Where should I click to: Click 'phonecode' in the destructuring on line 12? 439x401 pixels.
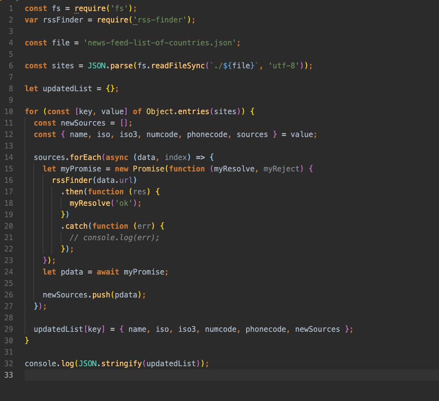coord(207,134)
